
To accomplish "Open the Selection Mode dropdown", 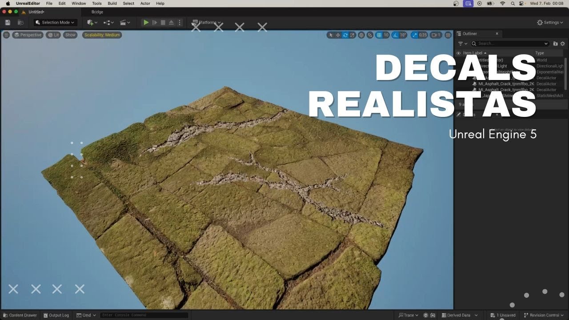I will pyautogui.click(x=56, y=22).
